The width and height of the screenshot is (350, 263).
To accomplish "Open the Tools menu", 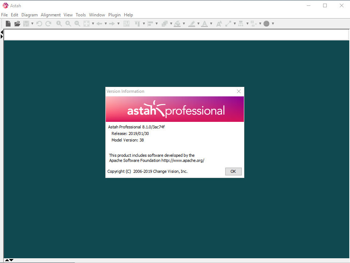I will click(81, 15).
